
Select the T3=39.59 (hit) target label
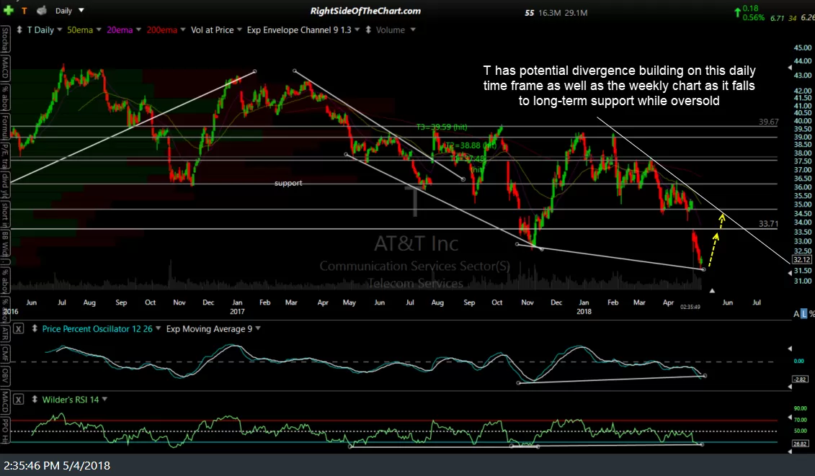click(442, 127)
